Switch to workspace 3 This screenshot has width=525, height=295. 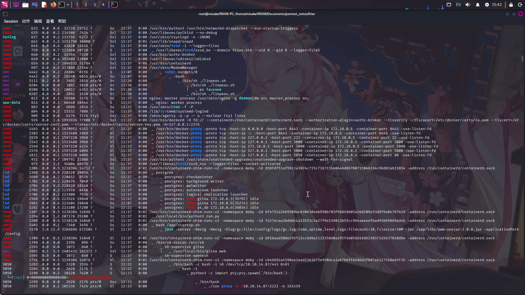[x=95, y=4]
